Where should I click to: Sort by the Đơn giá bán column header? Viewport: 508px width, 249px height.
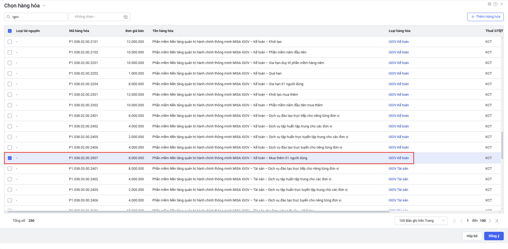click(134, 31)
